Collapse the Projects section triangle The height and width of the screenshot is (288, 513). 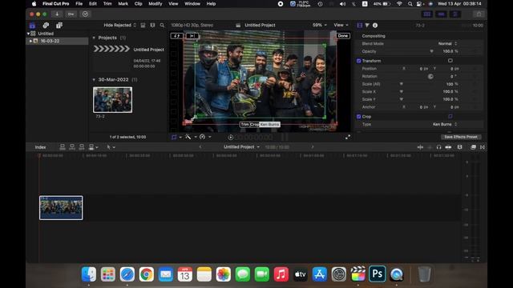pyautogui.click(x=94, y=38)
